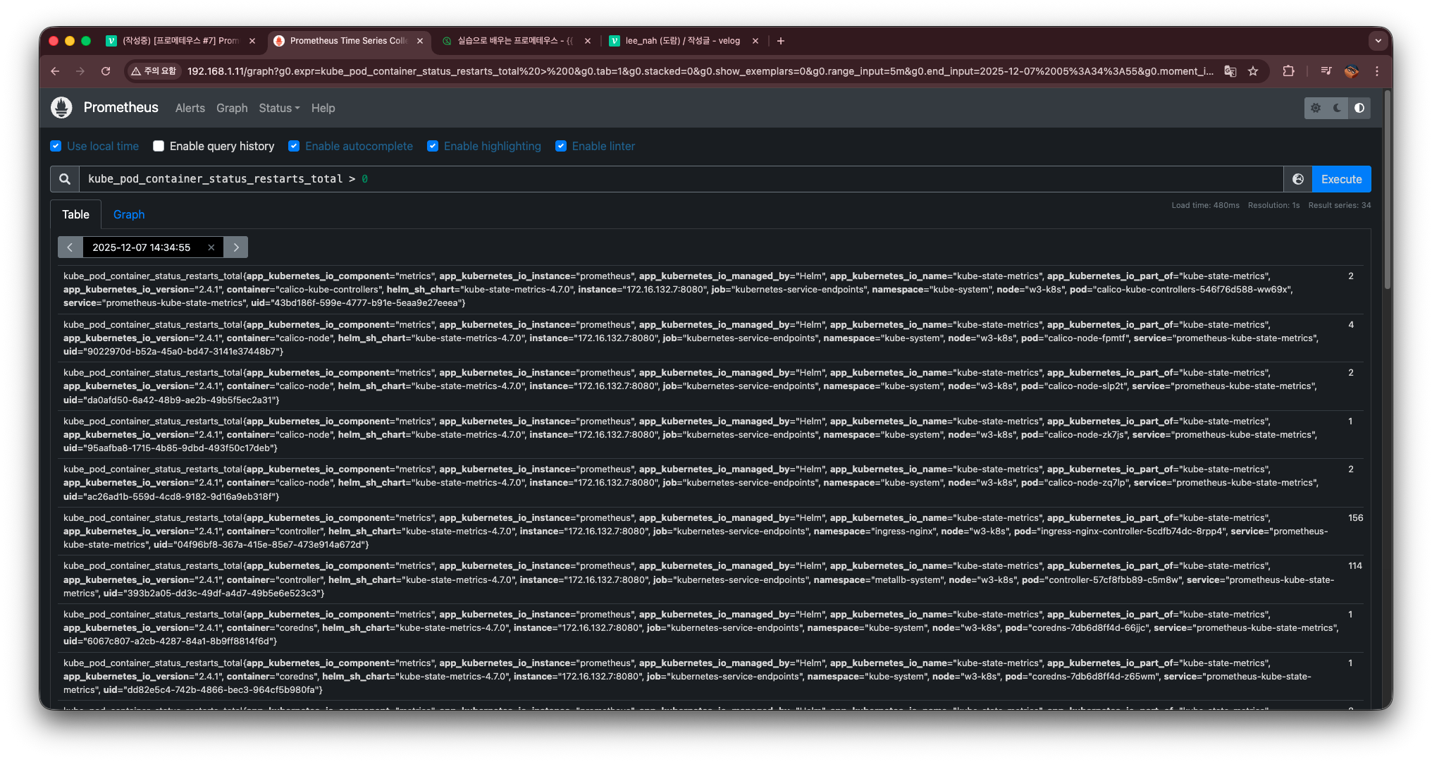Reload the page with the browser refresh icon
The width and height of the screenshot is (1432, 762).
[x=106, y=71]
